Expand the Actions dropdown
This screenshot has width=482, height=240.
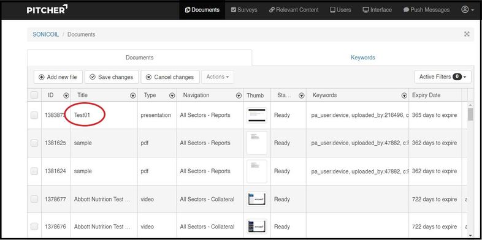[218, 77]
